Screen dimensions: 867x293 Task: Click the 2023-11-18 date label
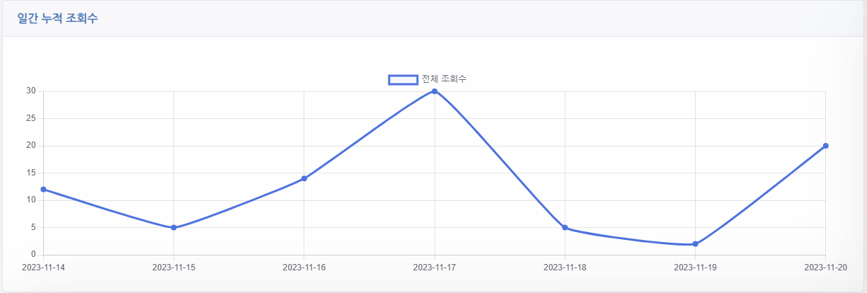click(x=565, y=268)
